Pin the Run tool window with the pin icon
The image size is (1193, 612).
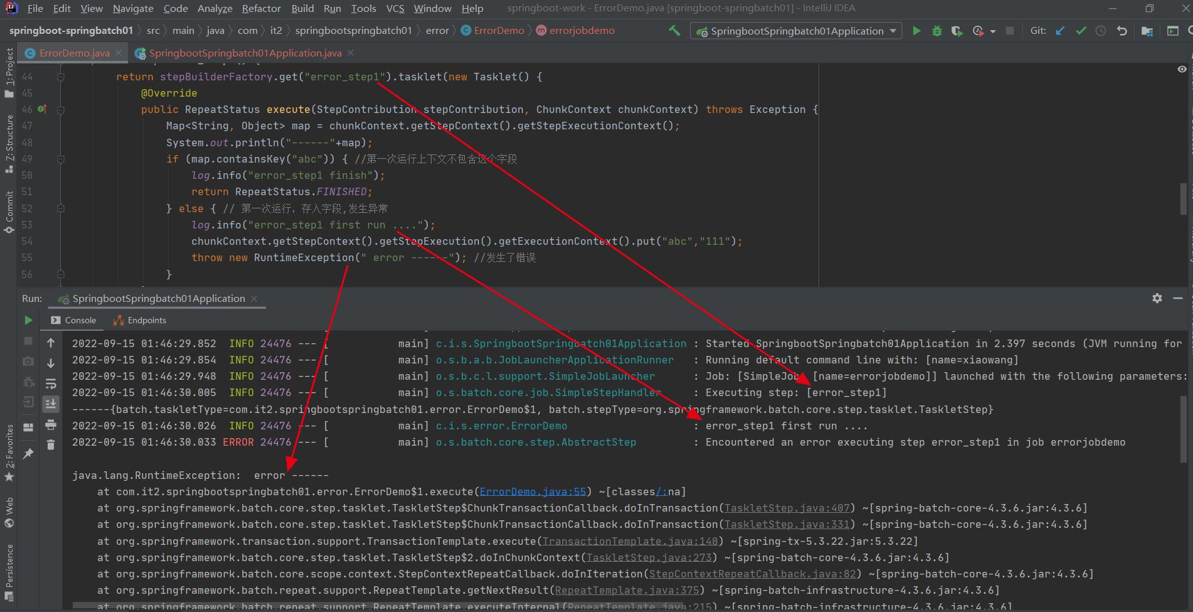coord(28,453)
